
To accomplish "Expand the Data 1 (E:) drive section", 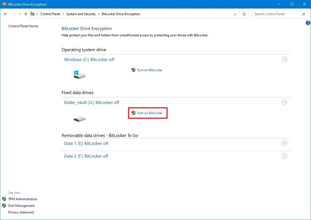I will pyautogui.click(x=285, y=143).
